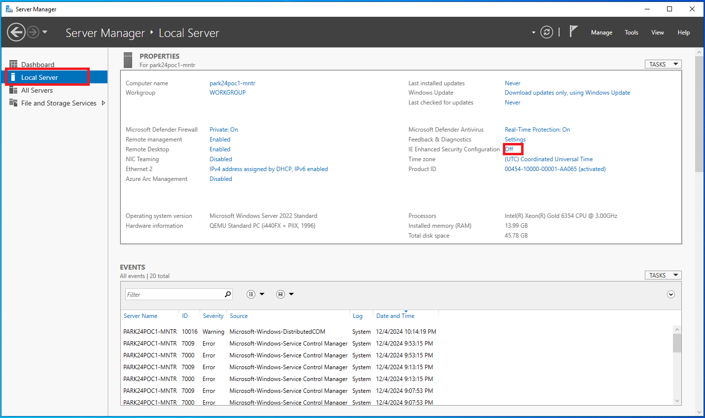Click main pane scroll up arrow
The image size is (705, 418).
pyautogui.click(x=699, y=52)
